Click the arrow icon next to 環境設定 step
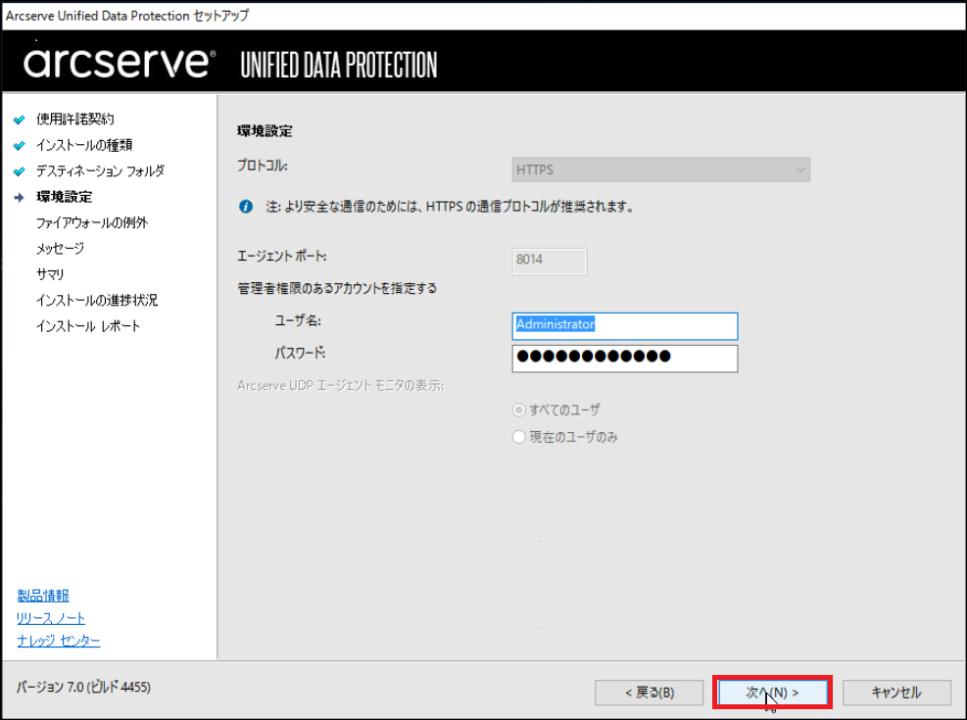The width and height of the screenshot is (967, 720). [x=20, y=197]
